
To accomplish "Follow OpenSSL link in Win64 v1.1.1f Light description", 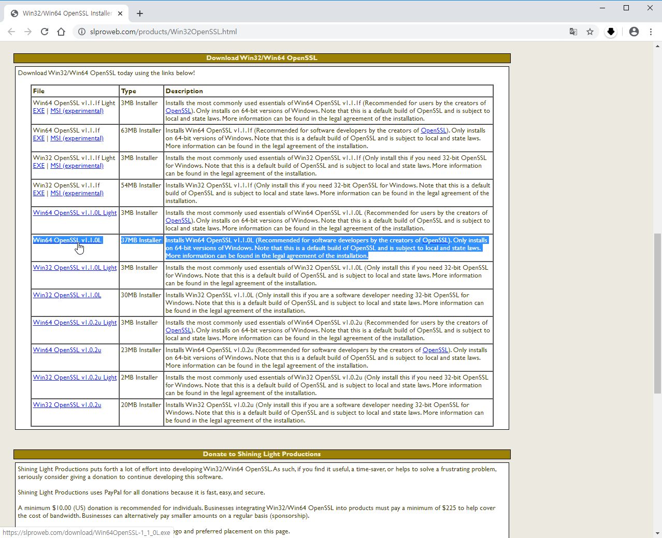I will 179,111.
